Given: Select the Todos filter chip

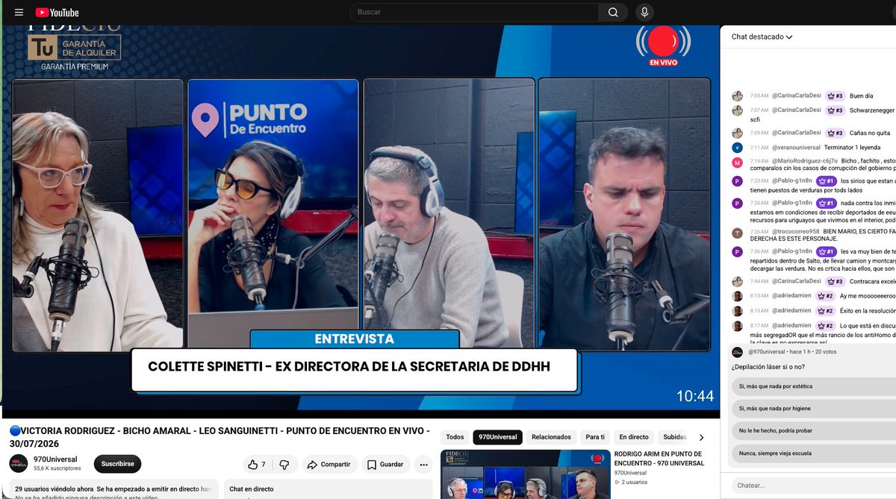Looking at the screenshot, I should (x=455, y=437).
